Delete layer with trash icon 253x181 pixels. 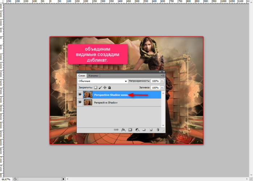[158, 130]
